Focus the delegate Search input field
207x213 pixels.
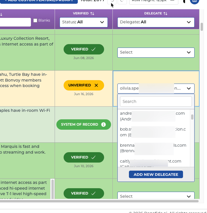pos(156,101)
